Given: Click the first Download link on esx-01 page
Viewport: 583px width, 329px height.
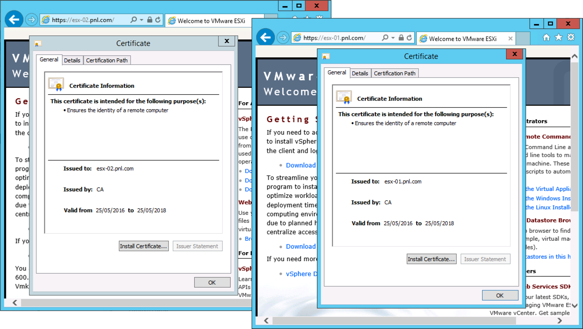Looking at the screenshot, I should pos(300,165).
